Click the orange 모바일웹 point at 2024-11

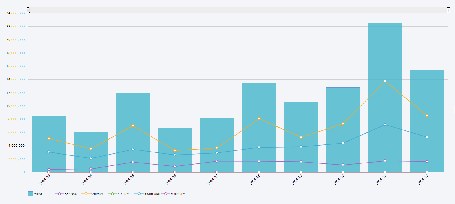coord(385,81)
